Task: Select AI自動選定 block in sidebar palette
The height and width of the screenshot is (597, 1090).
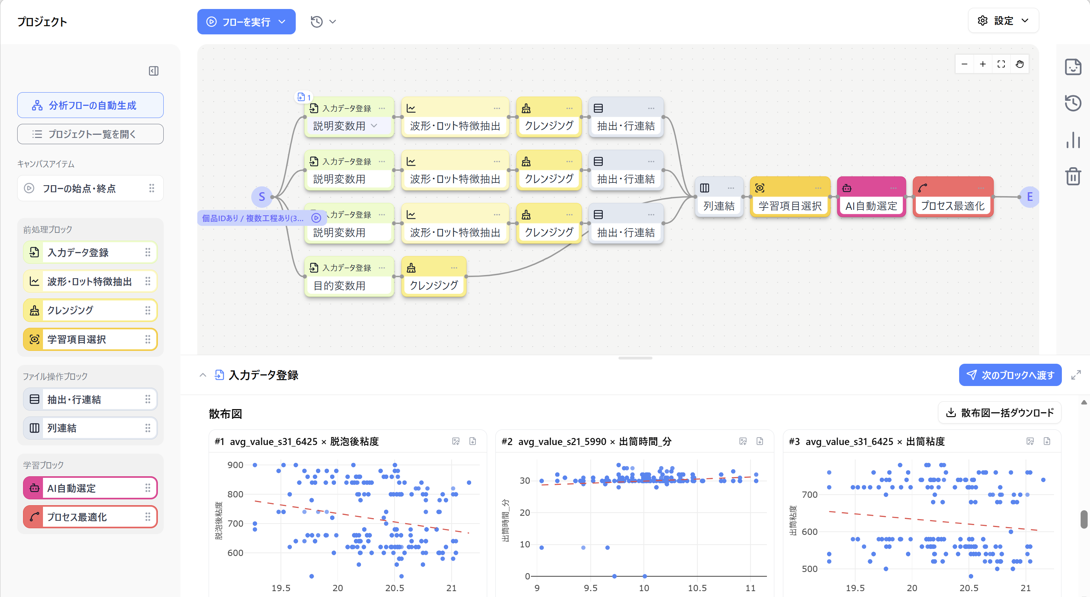Action: pyautogui.click(x=90, y=488)
